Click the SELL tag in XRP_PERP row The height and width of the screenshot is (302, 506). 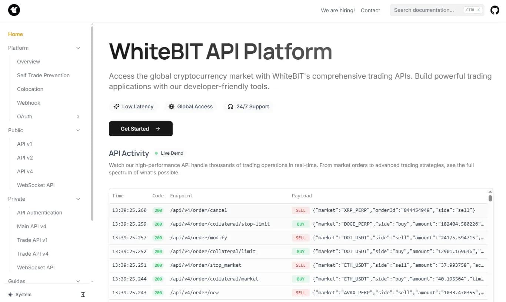click(301, 210)
